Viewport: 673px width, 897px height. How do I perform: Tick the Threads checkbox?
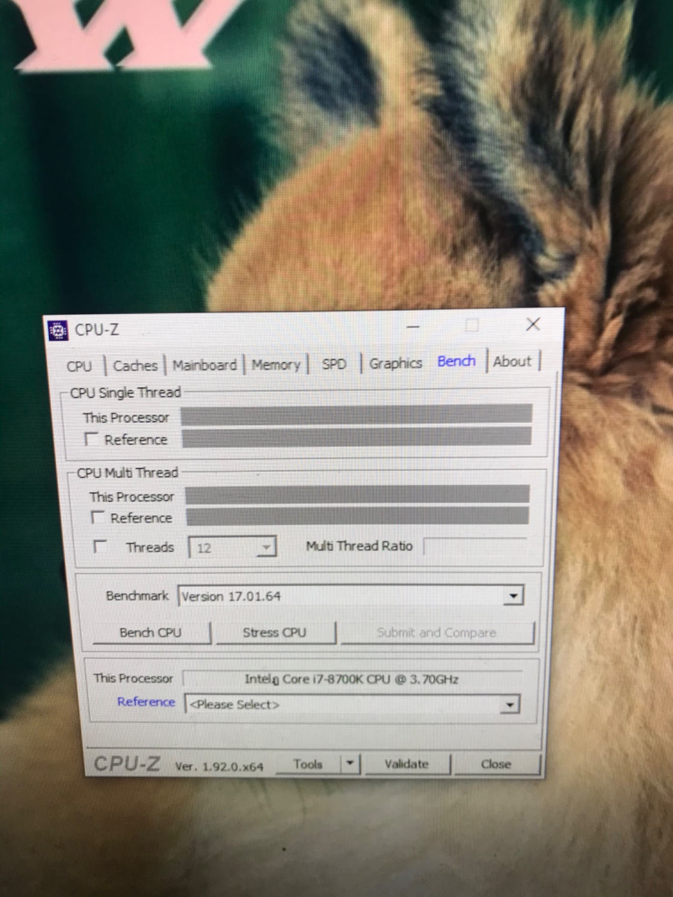[x=101, y=547]
